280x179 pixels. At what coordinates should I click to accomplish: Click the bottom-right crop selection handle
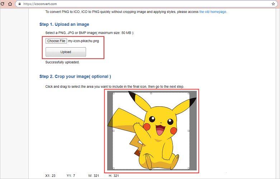click(189, 168)
